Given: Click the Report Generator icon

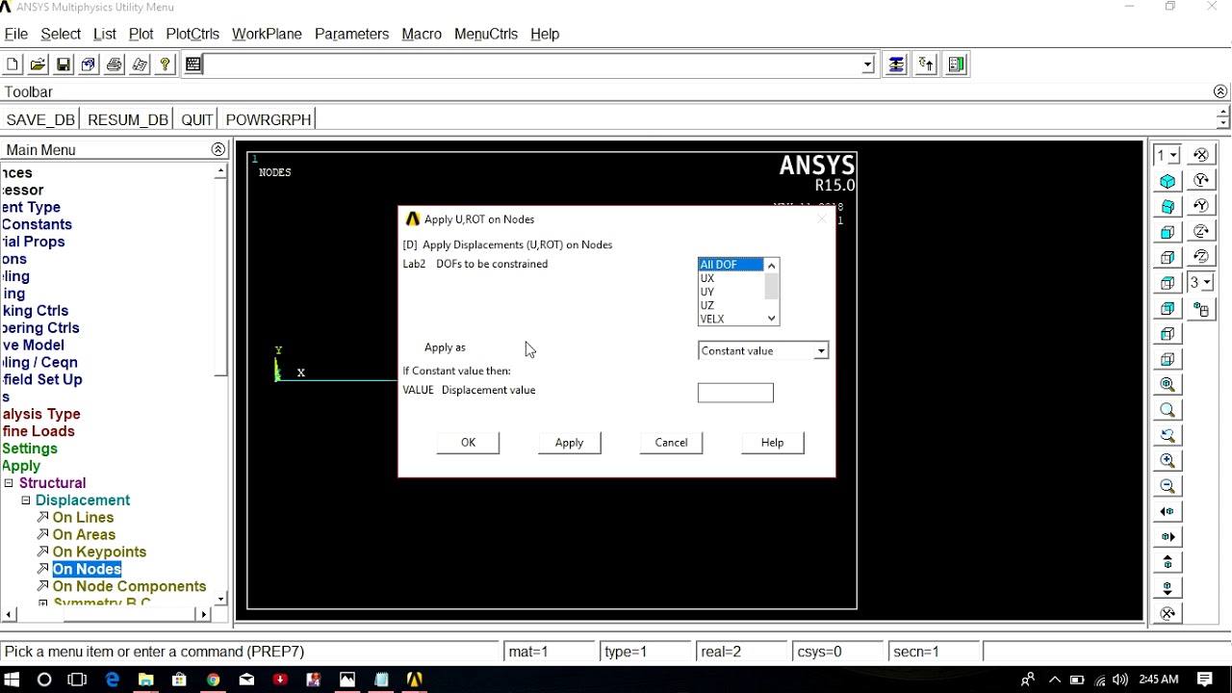Looking at the screenshot, I should (140, 64).
